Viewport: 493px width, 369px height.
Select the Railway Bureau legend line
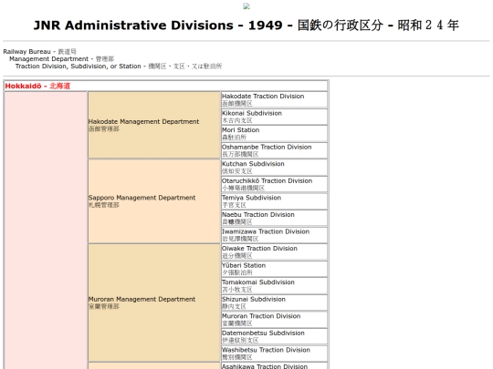[39, 51]
